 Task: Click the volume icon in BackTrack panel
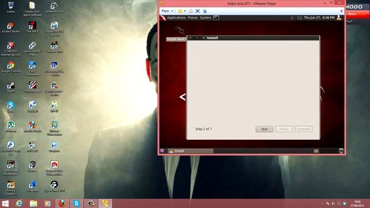(x=292, y=18)
